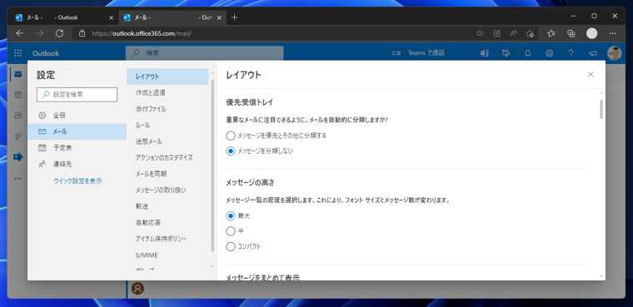Focus the 設定を検索 search field

coord(77,94)
